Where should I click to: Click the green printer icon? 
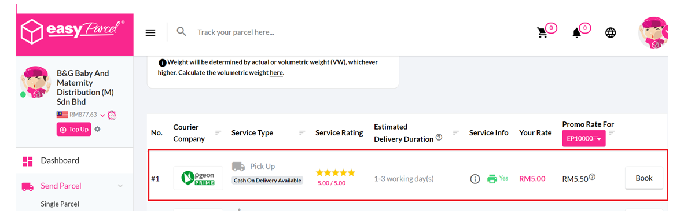(x=492, y=179)
